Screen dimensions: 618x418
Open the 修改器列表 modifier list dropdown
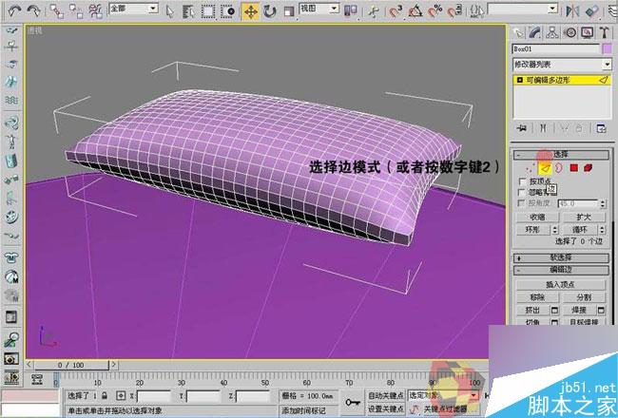point(562,65)
